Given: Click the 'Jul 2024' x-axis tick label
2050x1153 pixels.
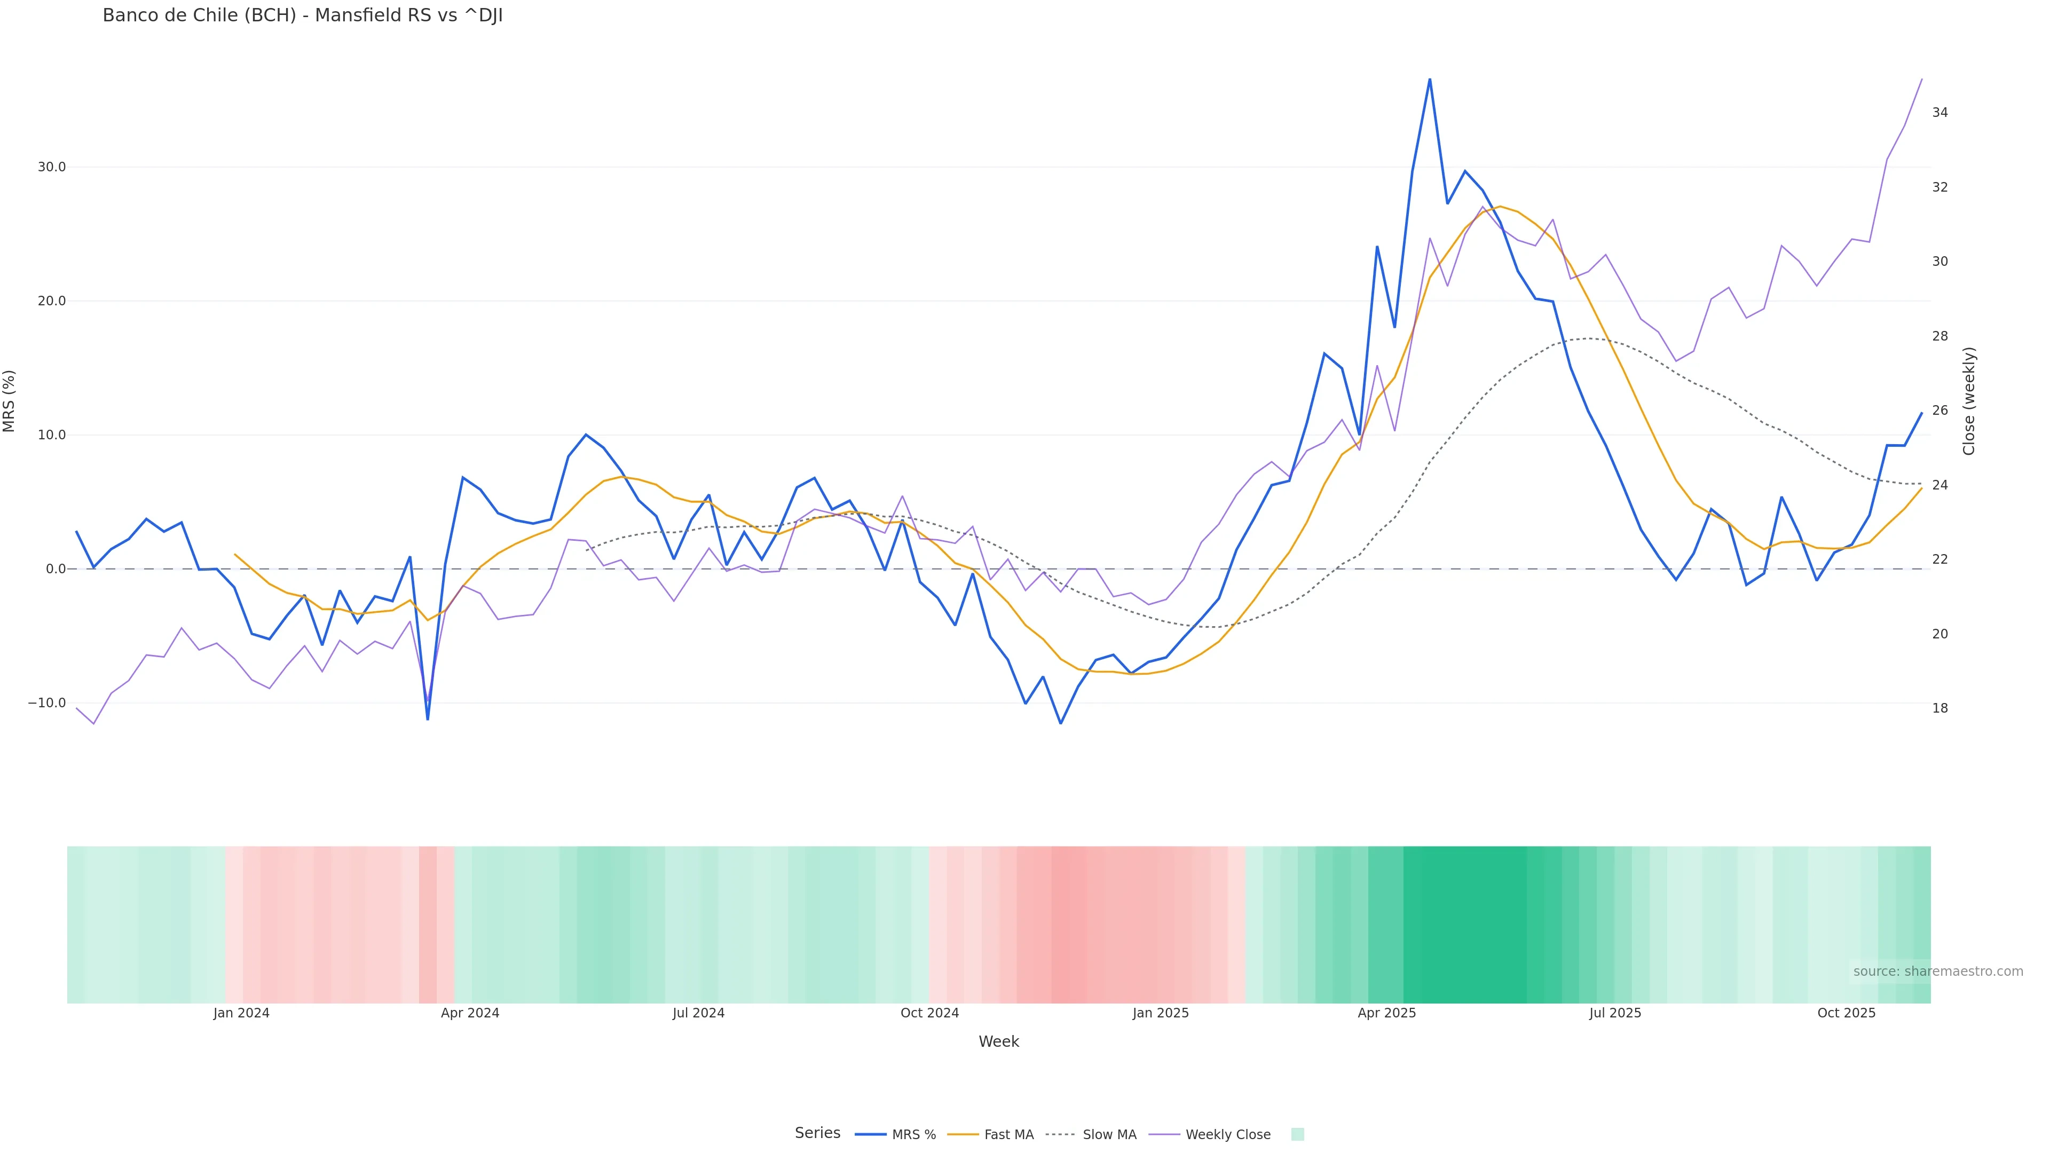Looking at the screenshot, I should (699, 1013).
